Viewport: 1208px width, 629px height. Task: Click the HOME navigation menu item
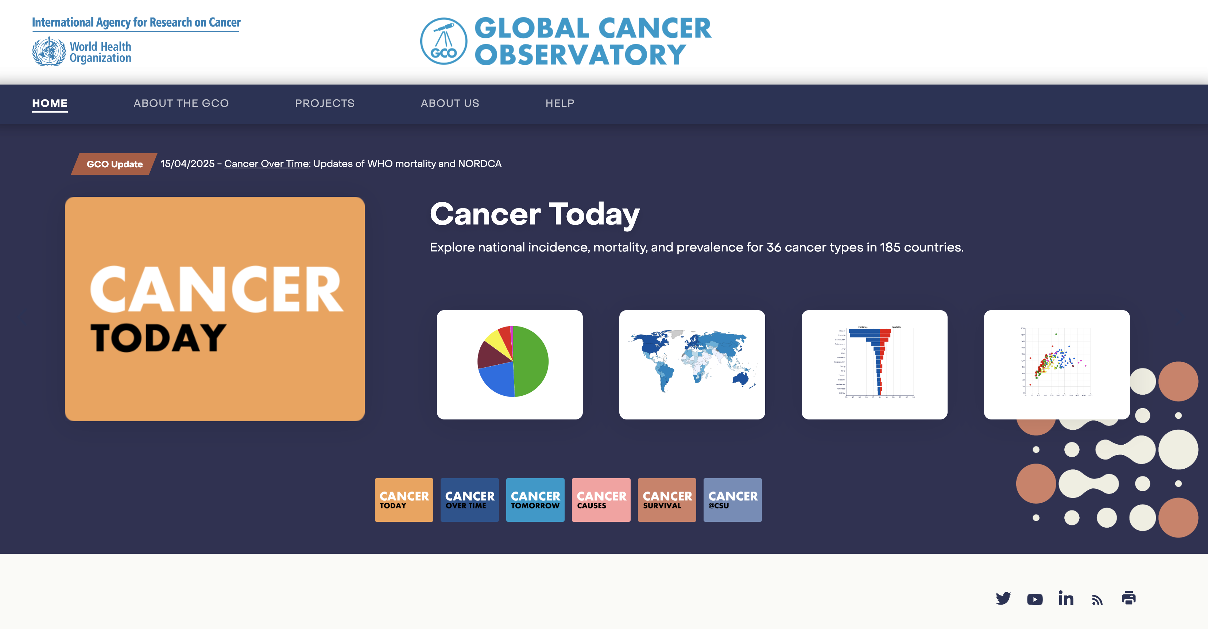click(50, 103)
